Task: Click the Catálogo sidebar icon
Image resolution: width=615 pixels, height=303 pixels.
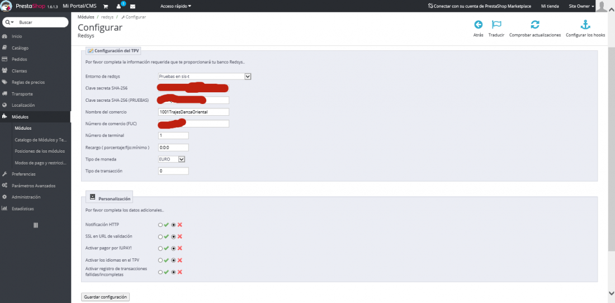Action: coord(4,48)
